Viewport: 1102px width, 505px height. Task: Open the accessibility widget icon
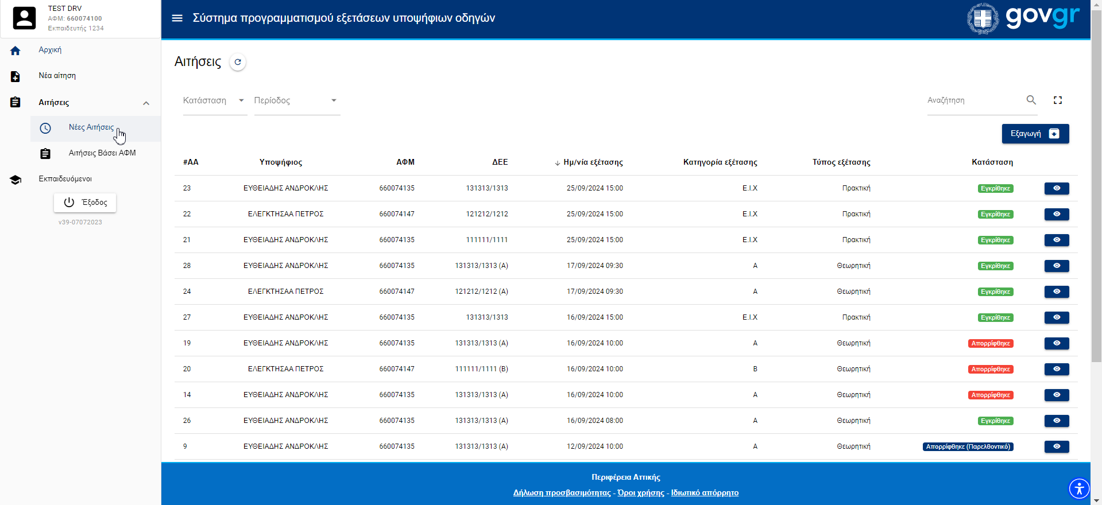[x=1079, y=489]
